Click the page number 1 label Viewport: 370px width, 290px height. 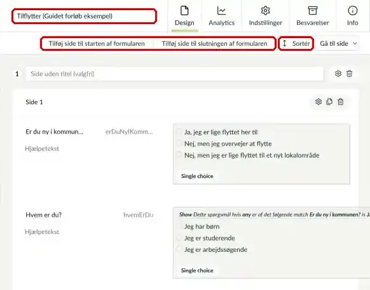pyautogui.click(x=17, y=74)
